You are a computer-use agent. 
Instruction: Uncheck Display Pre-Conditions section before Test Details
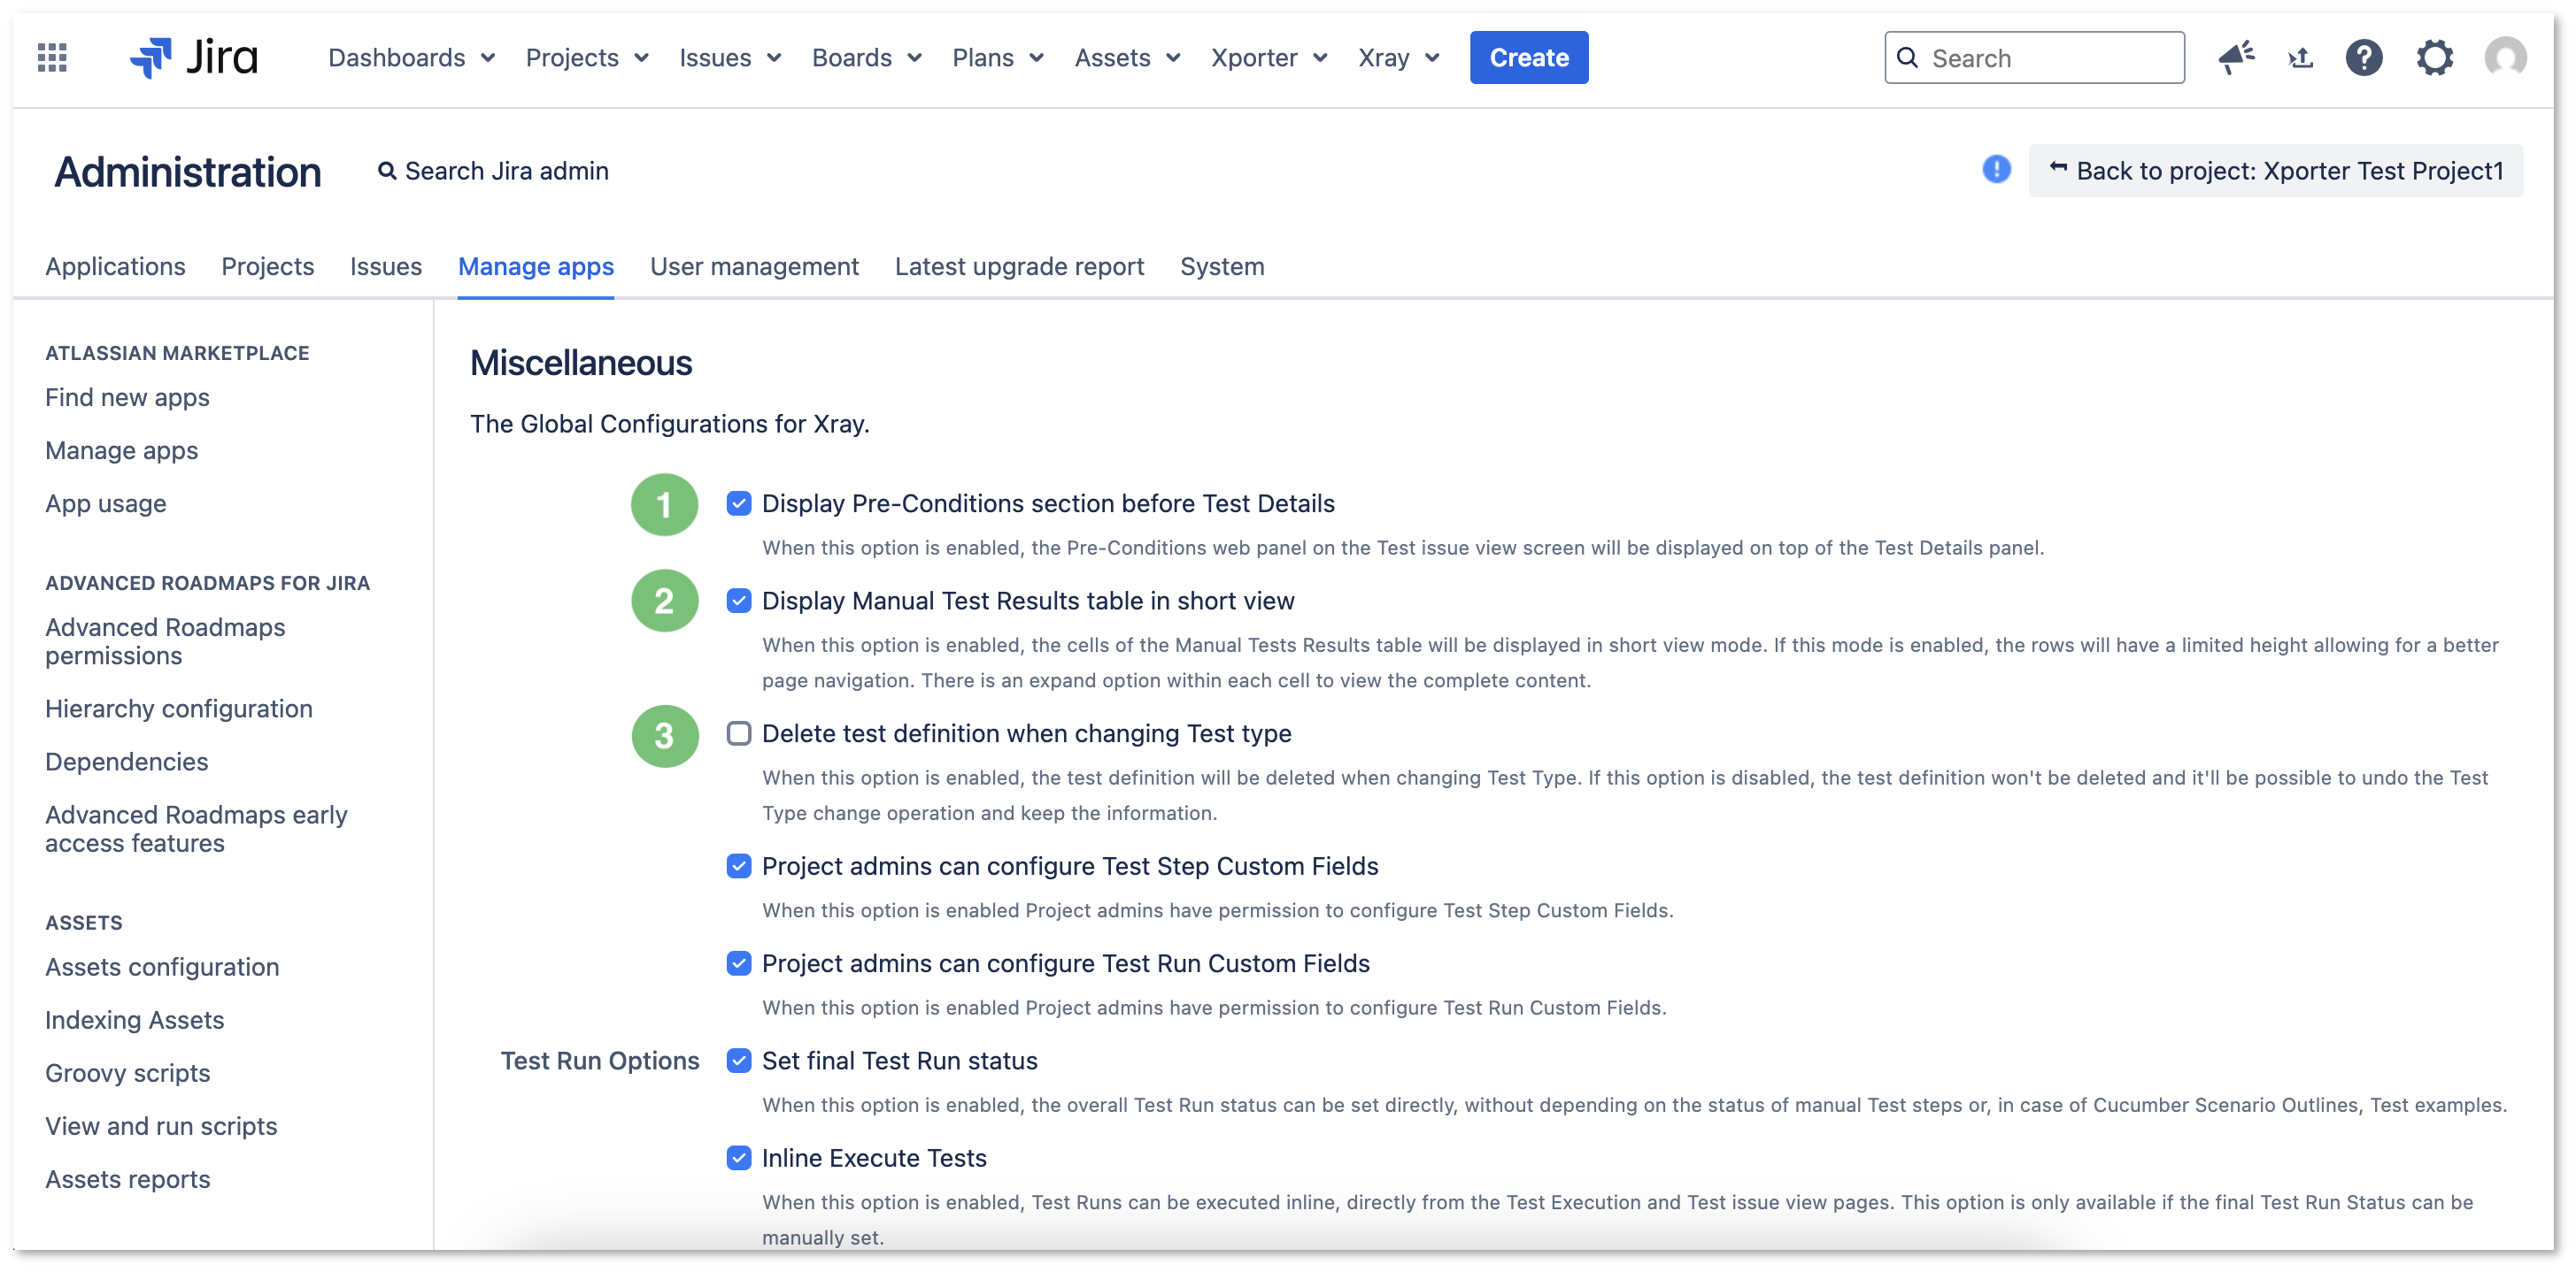(x=739, y=503)
